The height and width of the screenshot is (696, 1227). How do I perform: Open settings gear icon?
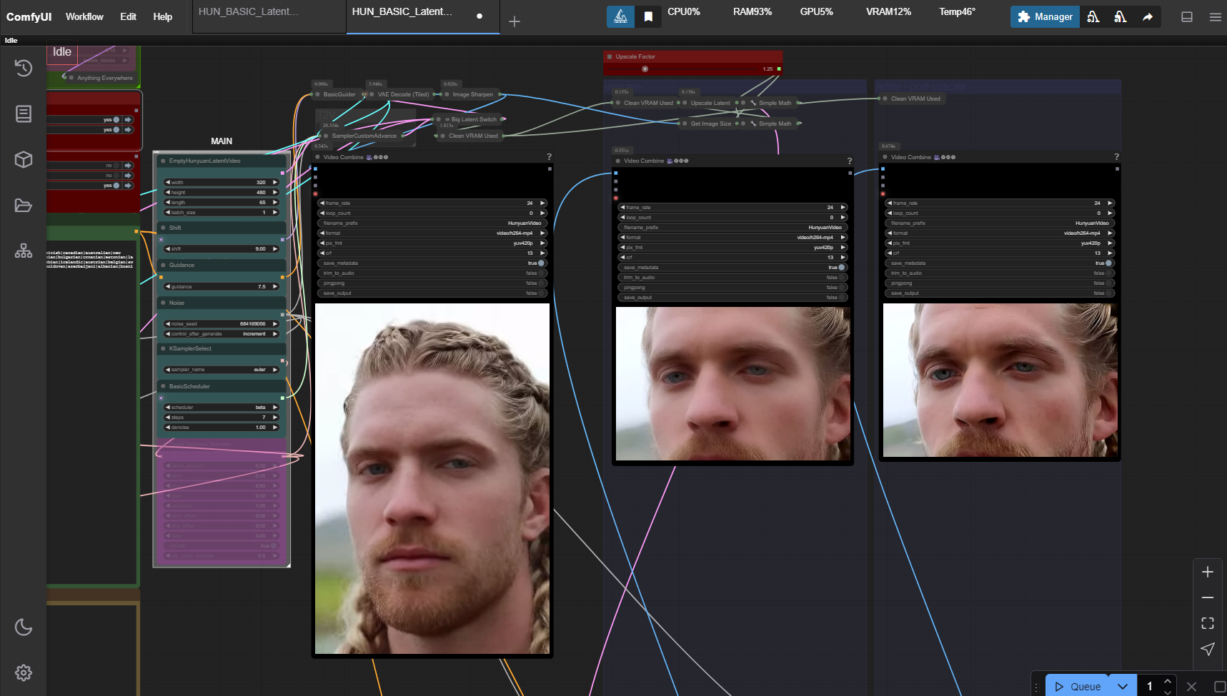pos(23,672)
